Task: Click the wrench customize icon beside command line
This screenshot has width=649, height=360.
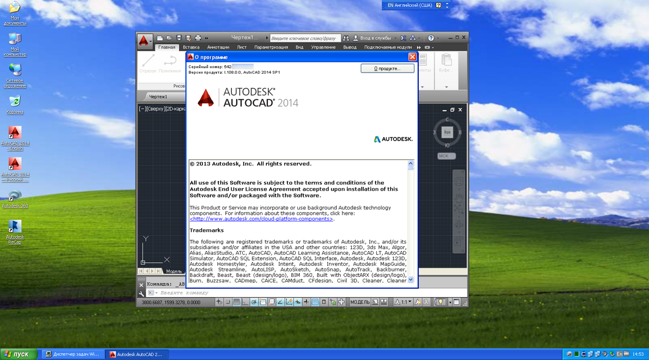Action: (141, 293)
